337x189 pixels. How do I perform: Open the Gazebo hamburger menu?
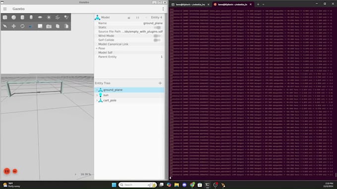click(x=5, y=9)
